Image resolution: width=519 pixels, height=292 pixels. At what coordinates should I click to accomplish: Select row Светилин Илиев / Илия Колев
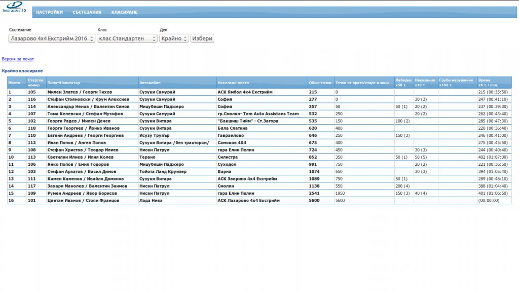[259, 157]
